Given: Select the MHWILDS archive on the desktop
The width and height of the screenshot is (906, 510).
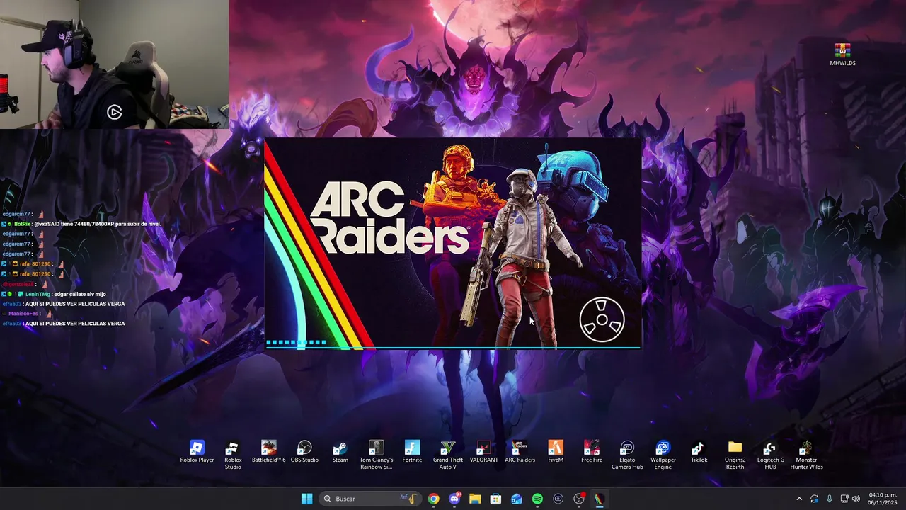Looking at the screenshot, I should point(842,55).
